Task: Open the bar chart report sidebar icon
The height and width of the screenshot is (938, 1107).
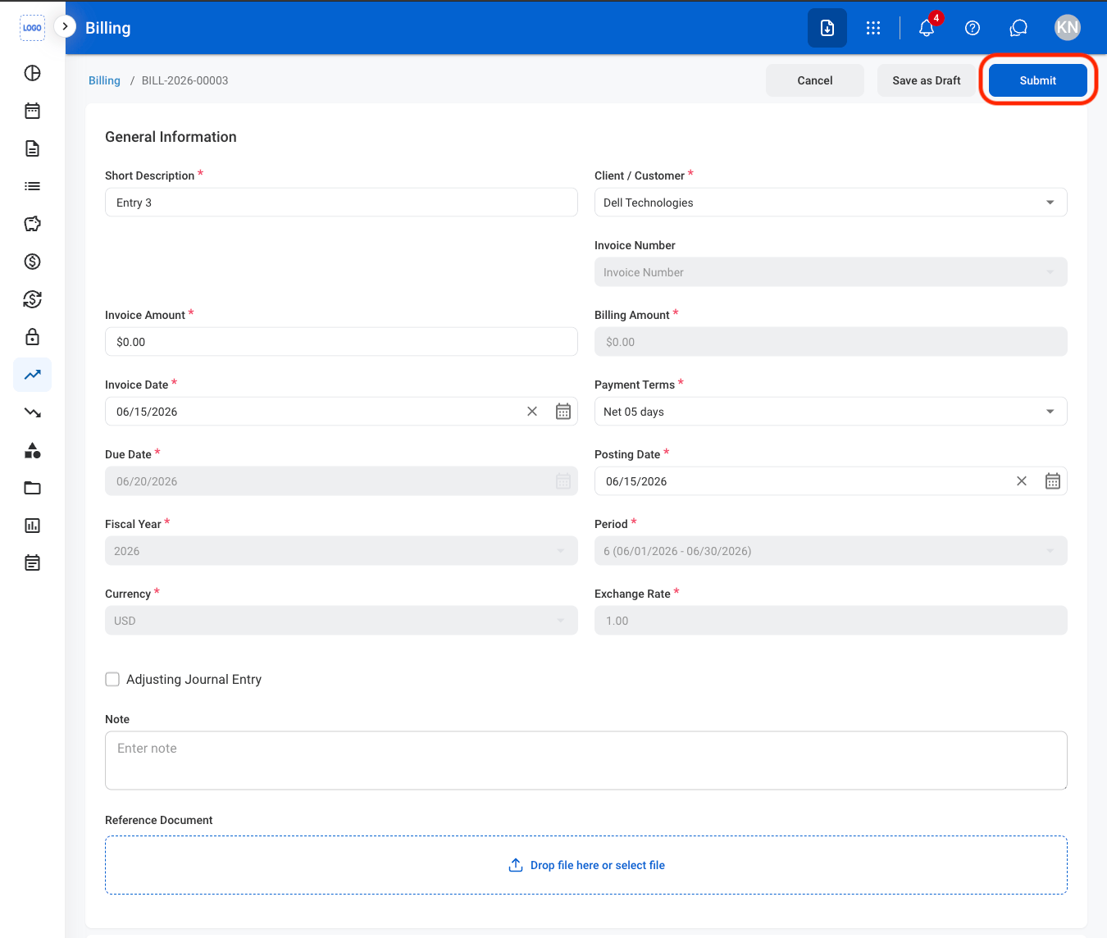Action: (32, 526)
